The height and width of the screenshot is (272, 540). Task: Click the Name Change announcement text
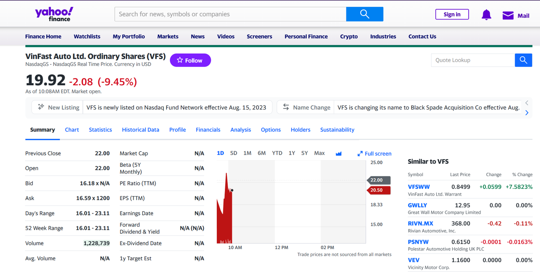[429, 107]
